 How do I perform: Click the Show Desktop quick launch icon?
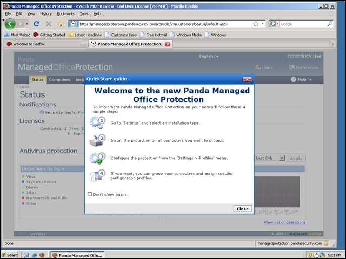pos(26,255)
